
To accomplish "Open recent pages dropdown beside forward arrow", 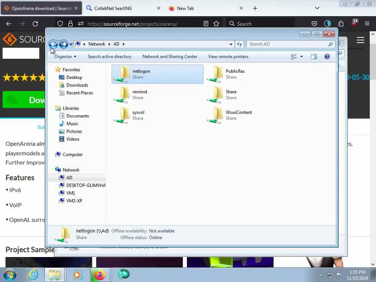I will point(71,44).
